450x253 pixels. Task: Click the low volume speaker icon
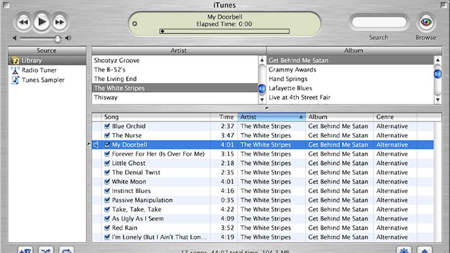[14, 38]
